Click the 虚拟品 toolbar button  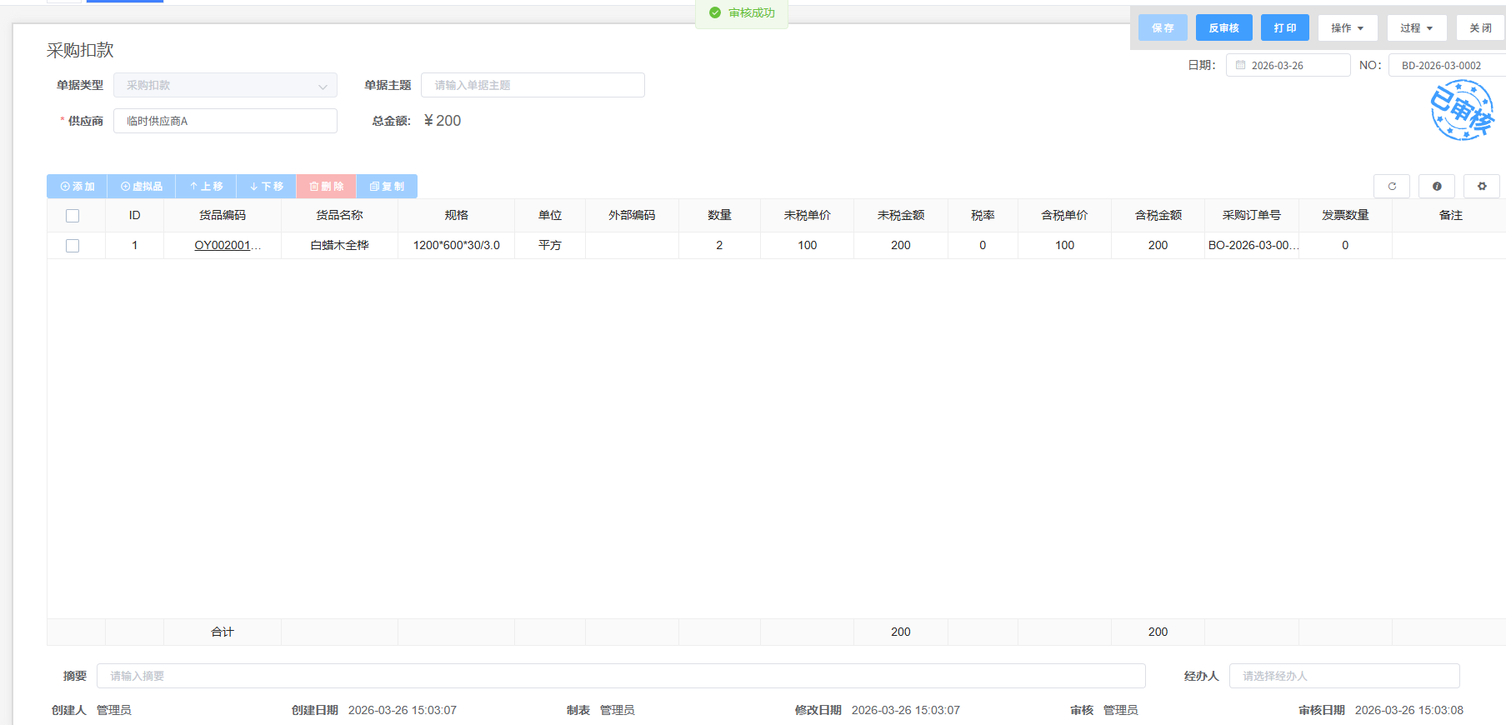pyautogui.click(x=142, y=187)
